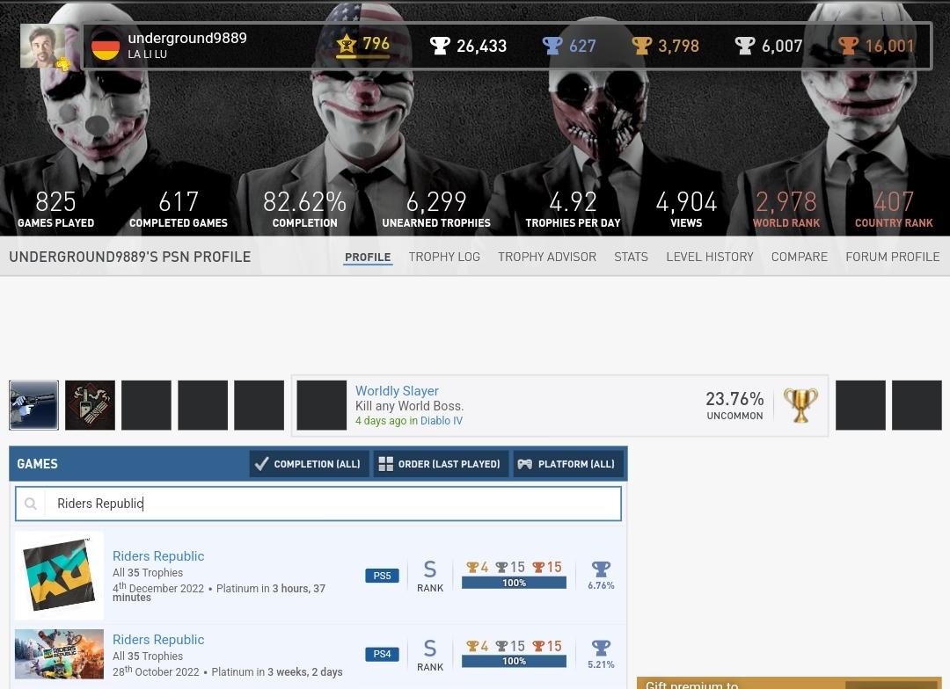
Task: Click the Gift premium banner
Action: tap(789, 683)
